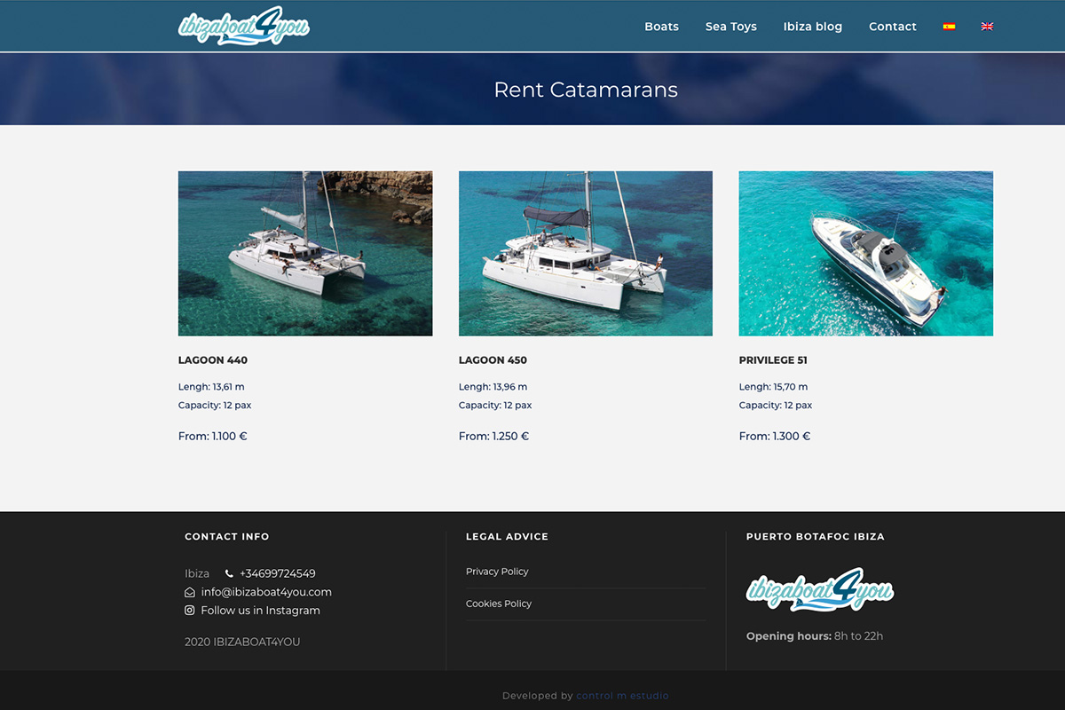Click the price From: 1.250 €
This screenshot has height=710, width=1065.
pyautogui.click(x=493, y=437)
